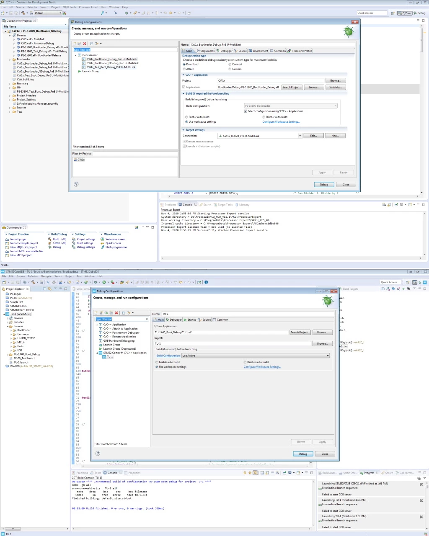Viewport: 429px width, 536px height.
Task: Click New launch configuration icon in CodeWarrior dialog
Action: [x=75, y=44]
